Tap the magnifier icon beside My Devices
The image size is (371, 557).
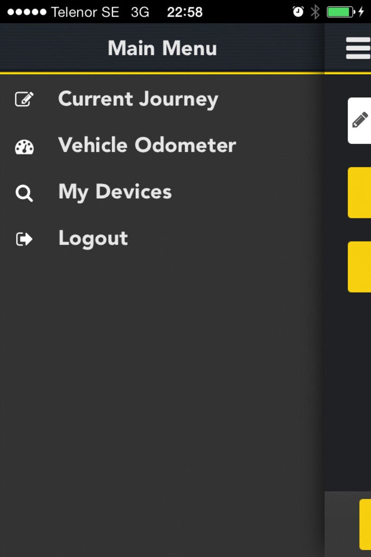(x=24, y=193)
